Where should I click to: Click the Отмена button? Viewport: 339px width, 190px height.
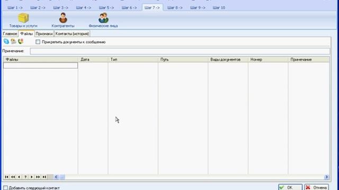point(317,187)
